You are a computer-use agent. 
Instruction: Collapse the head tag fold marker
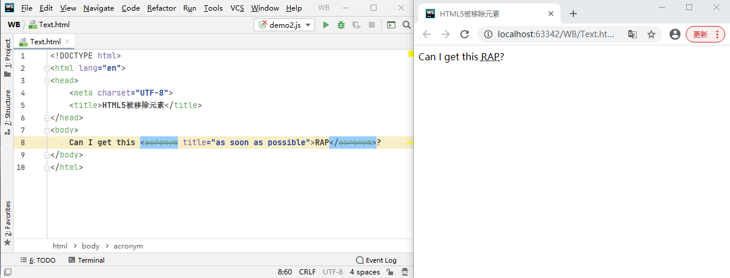48,81
